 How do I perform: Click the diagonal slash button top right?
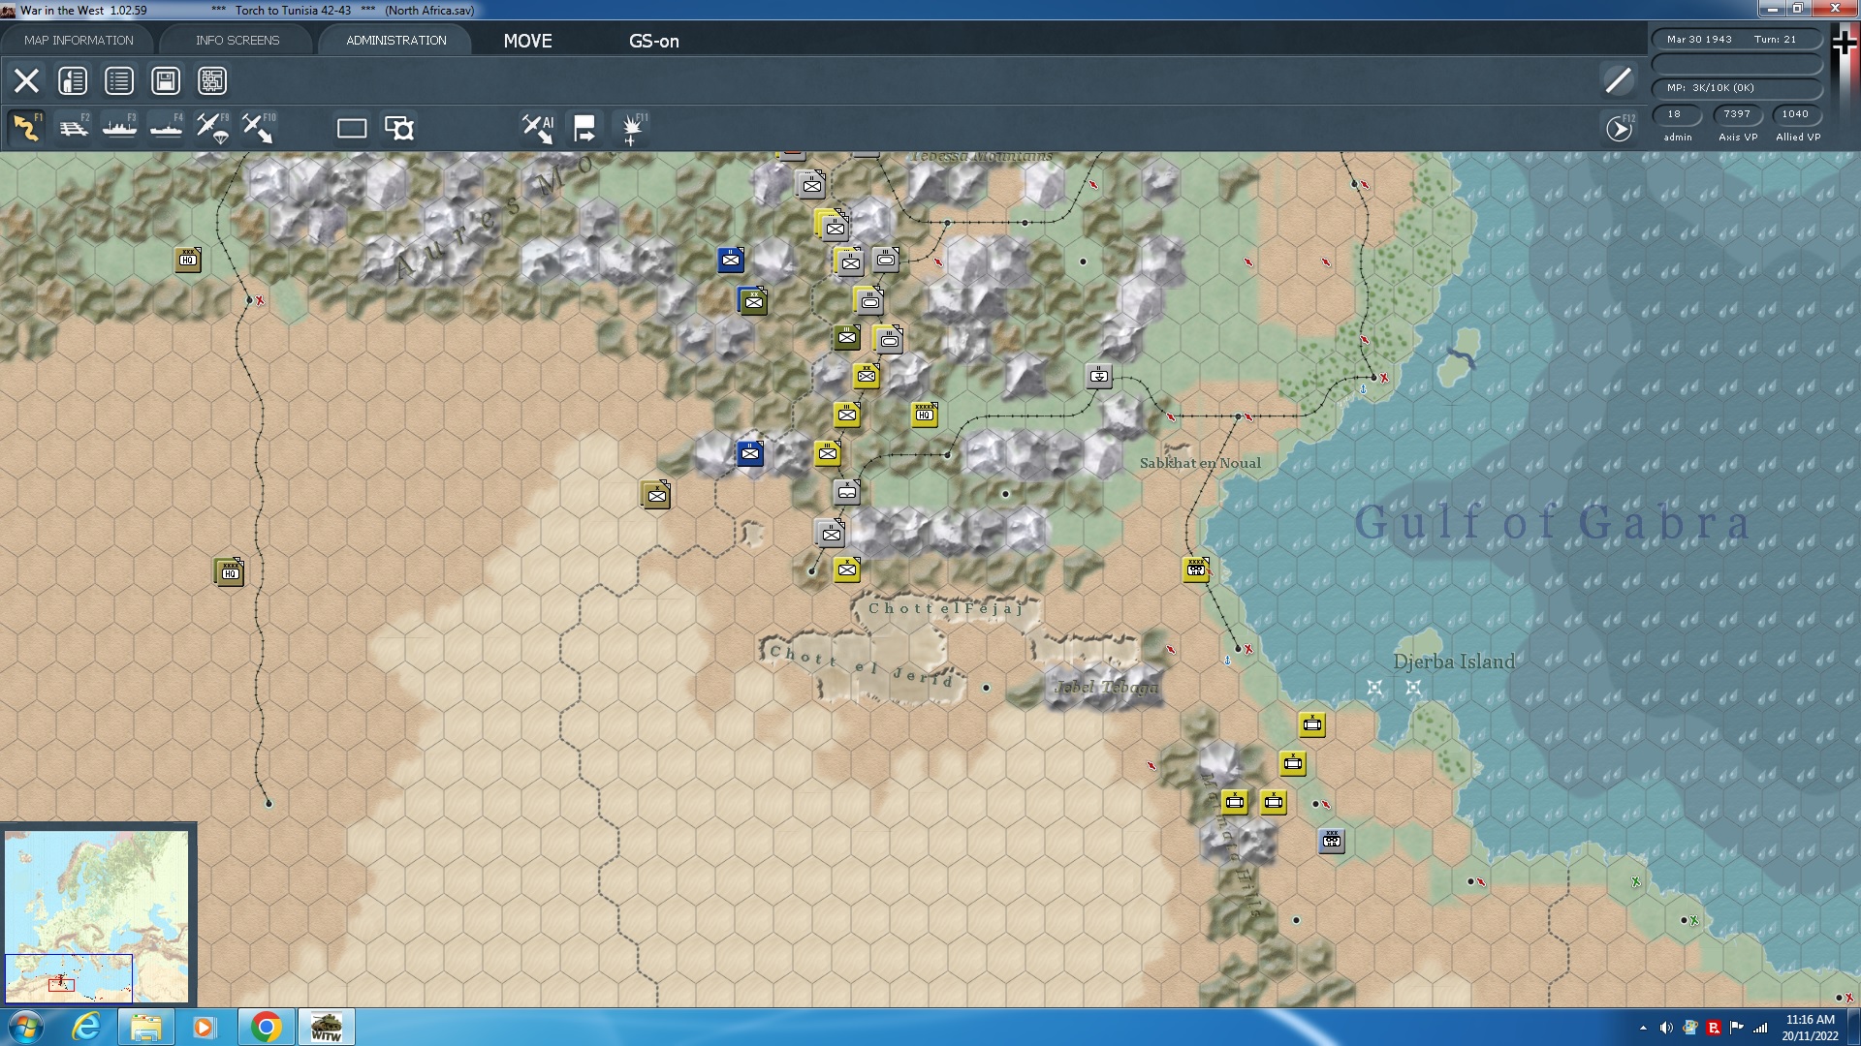tap(1618, 80)
